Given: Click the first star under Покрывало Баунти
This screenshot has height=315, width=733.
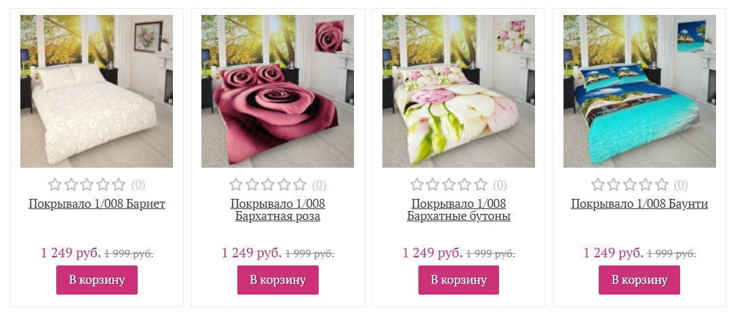Looking at the screenshot, I should [x=598, y=185].
